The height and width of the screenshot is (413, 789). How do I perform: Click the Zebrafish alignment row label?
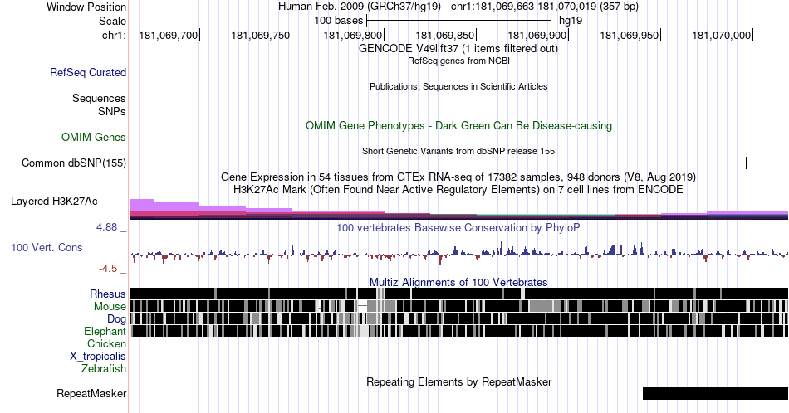click(104, 368)
